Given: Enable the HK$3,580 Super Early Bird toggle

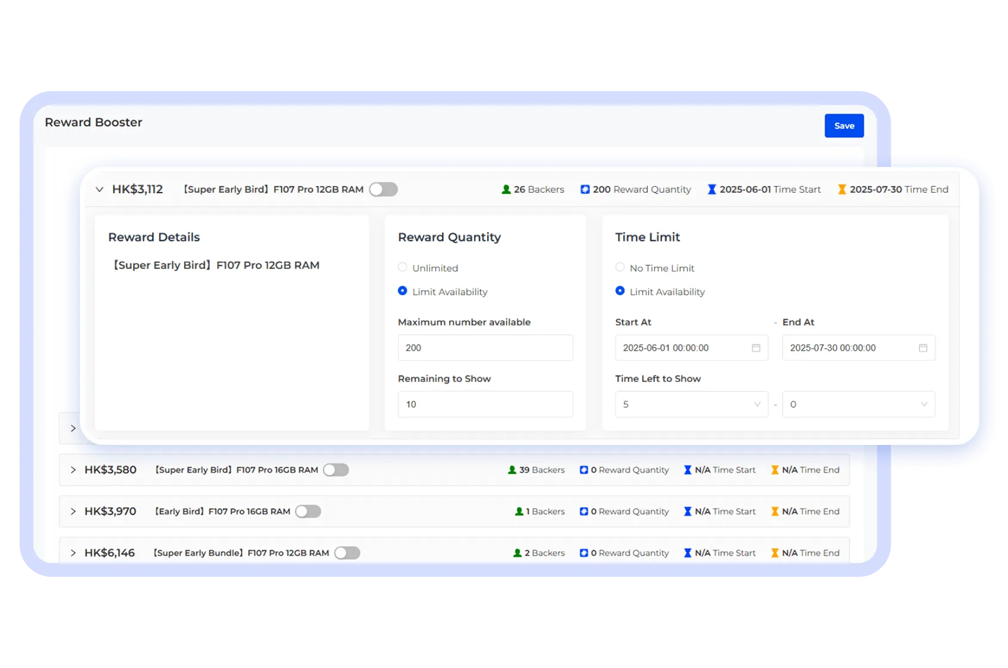Looking at the screenshot, I should pos(336,470).
